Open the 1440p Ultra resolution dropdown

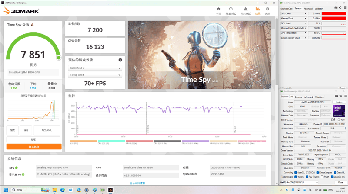point(95,75)
